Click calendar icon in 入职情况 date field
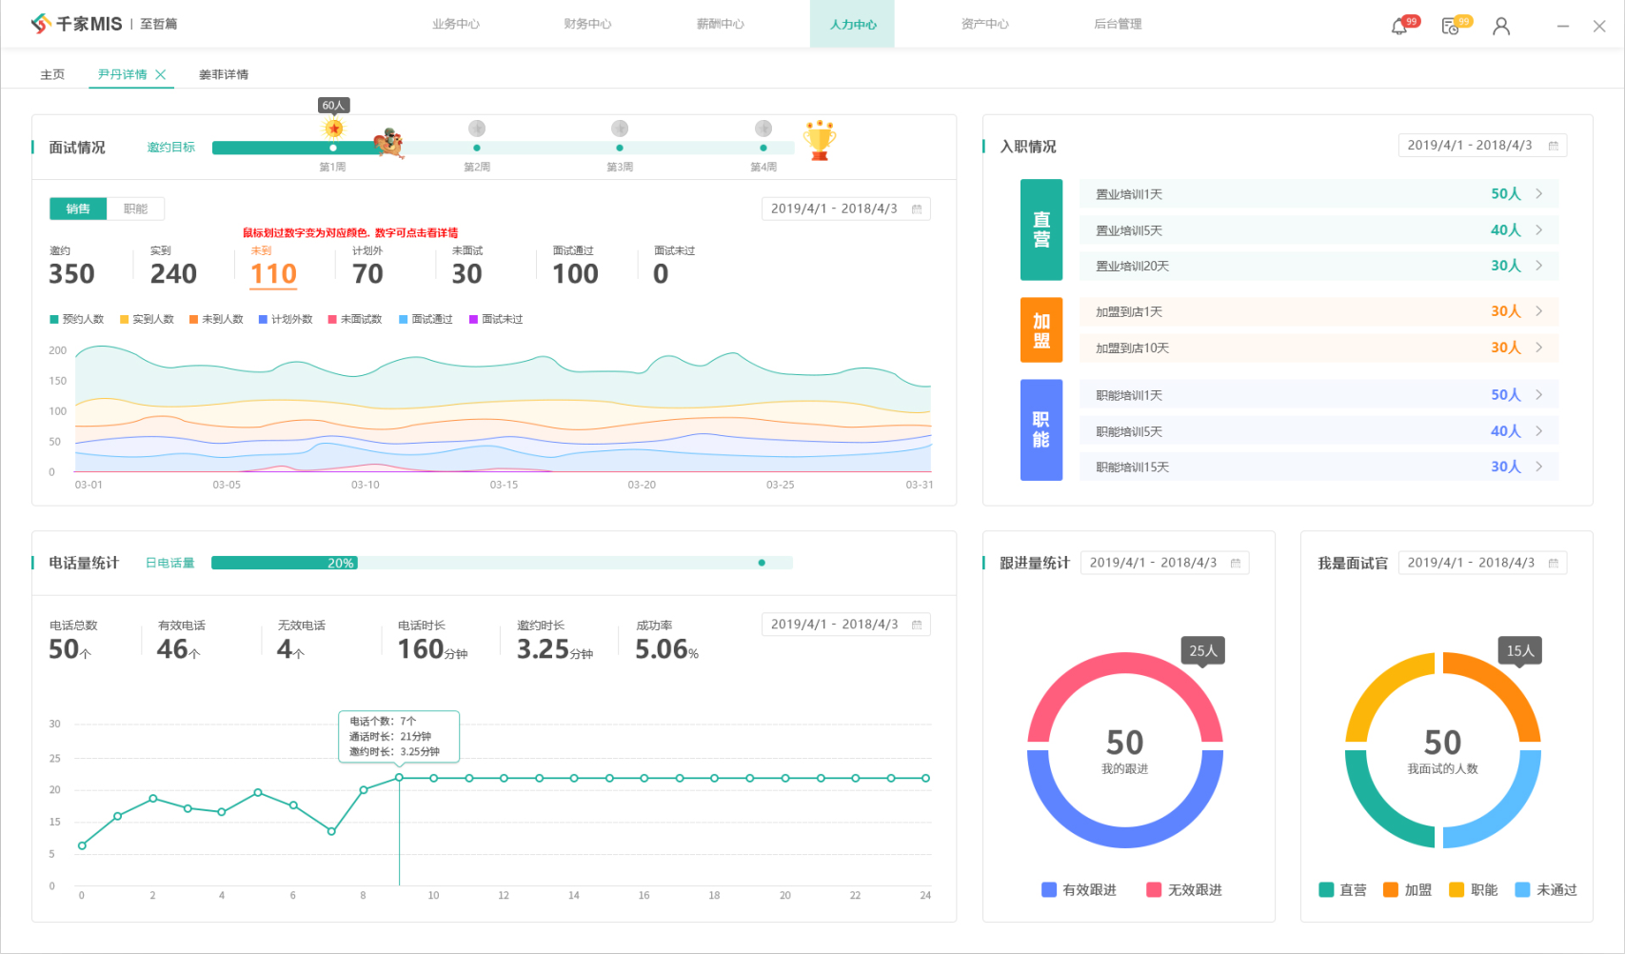This screenshot has height=954, width=1625. click(1553, 146)
